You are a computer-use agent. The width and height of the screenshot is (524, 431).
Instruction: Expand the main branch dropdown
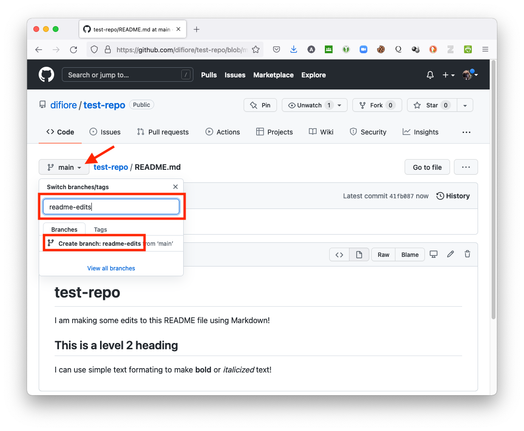tap(64, 167)
